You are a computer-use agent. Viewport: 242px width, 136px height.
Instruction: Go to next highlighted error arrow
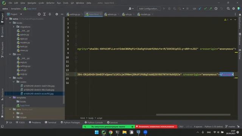(x=235, y=20)
